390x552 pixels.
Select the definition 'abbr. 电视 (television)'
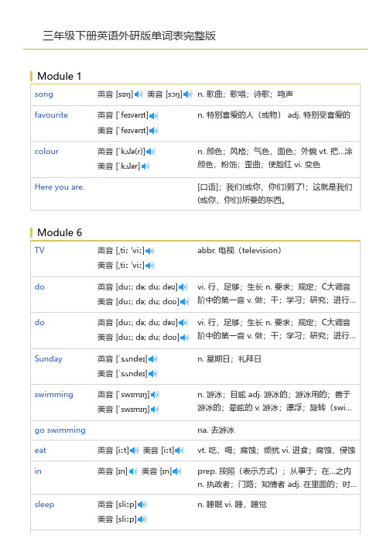pyautogui.click(x=239, y=250)
